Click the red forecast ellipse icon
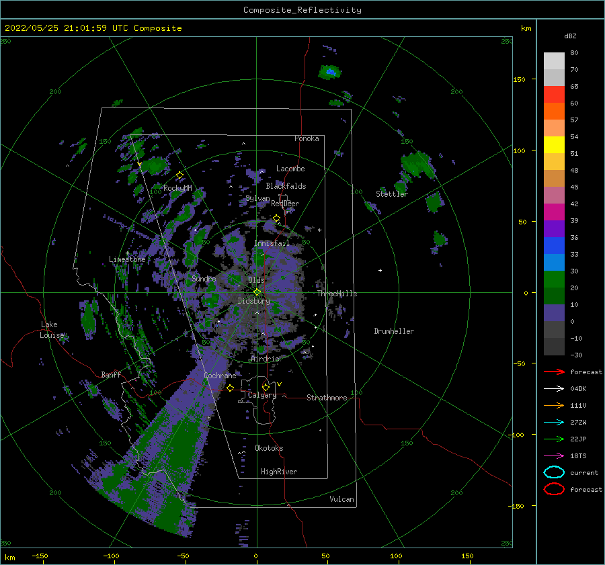The width and height of the screenshot is (605, 565). coord(554,489)
